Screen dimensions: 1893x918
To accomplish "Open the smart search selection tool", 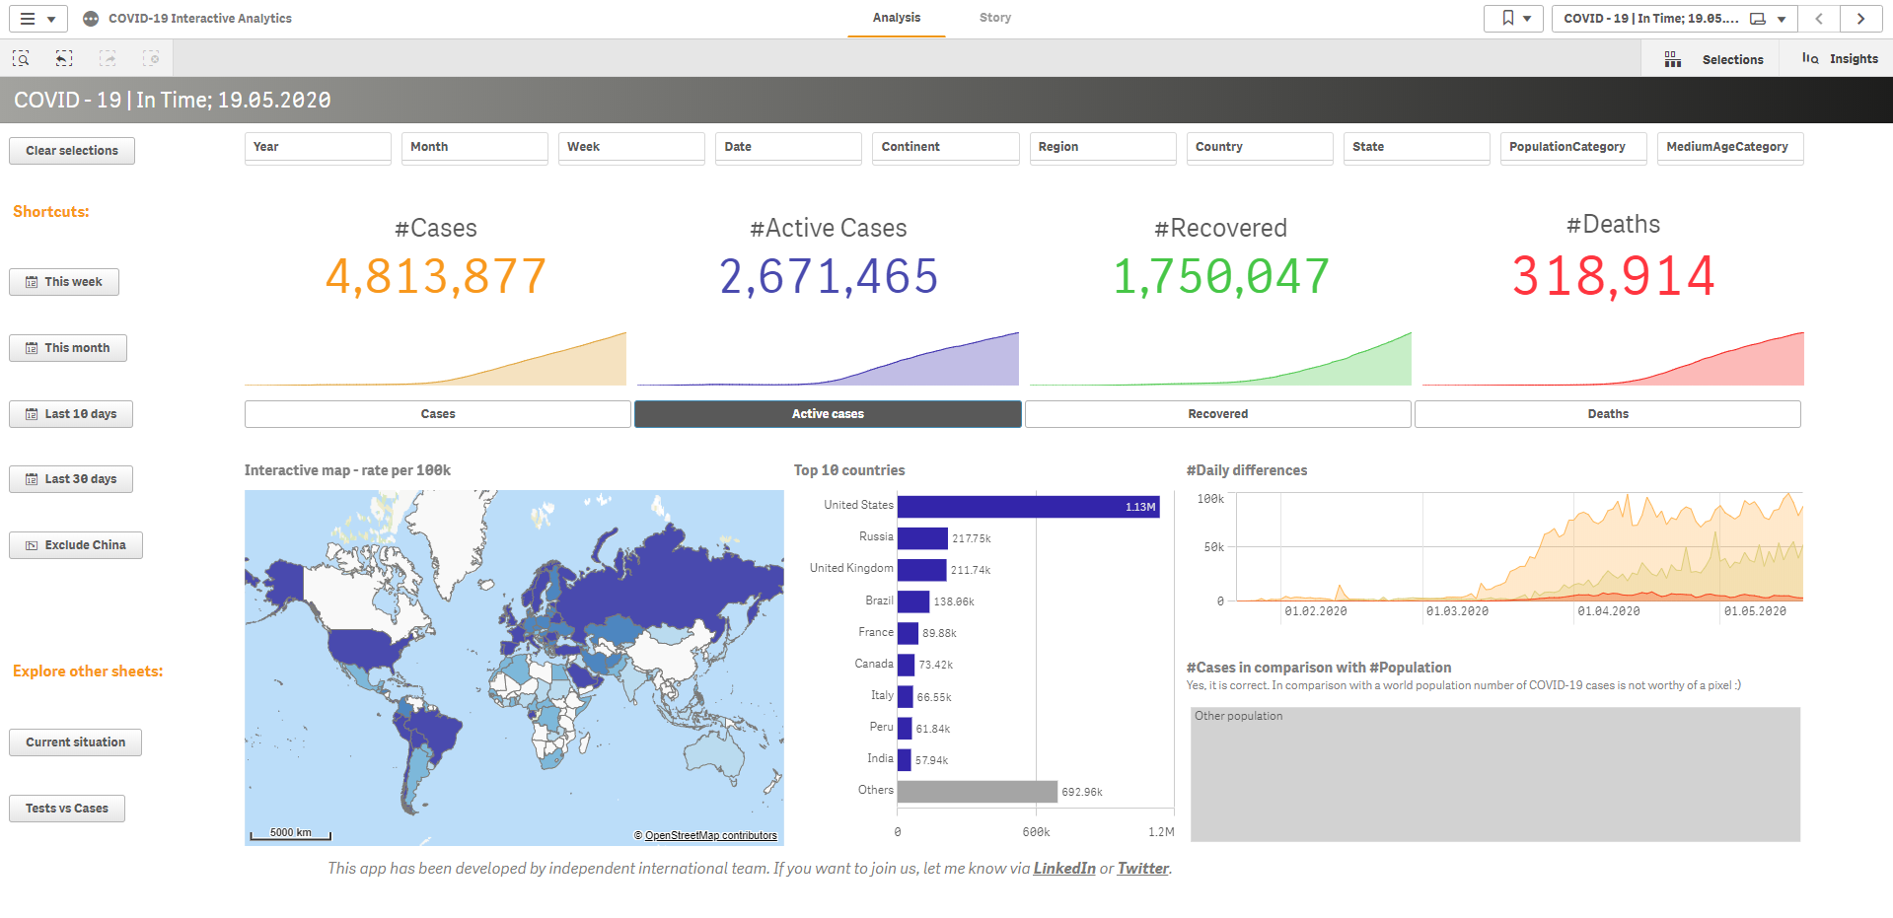I will point(21,59).
